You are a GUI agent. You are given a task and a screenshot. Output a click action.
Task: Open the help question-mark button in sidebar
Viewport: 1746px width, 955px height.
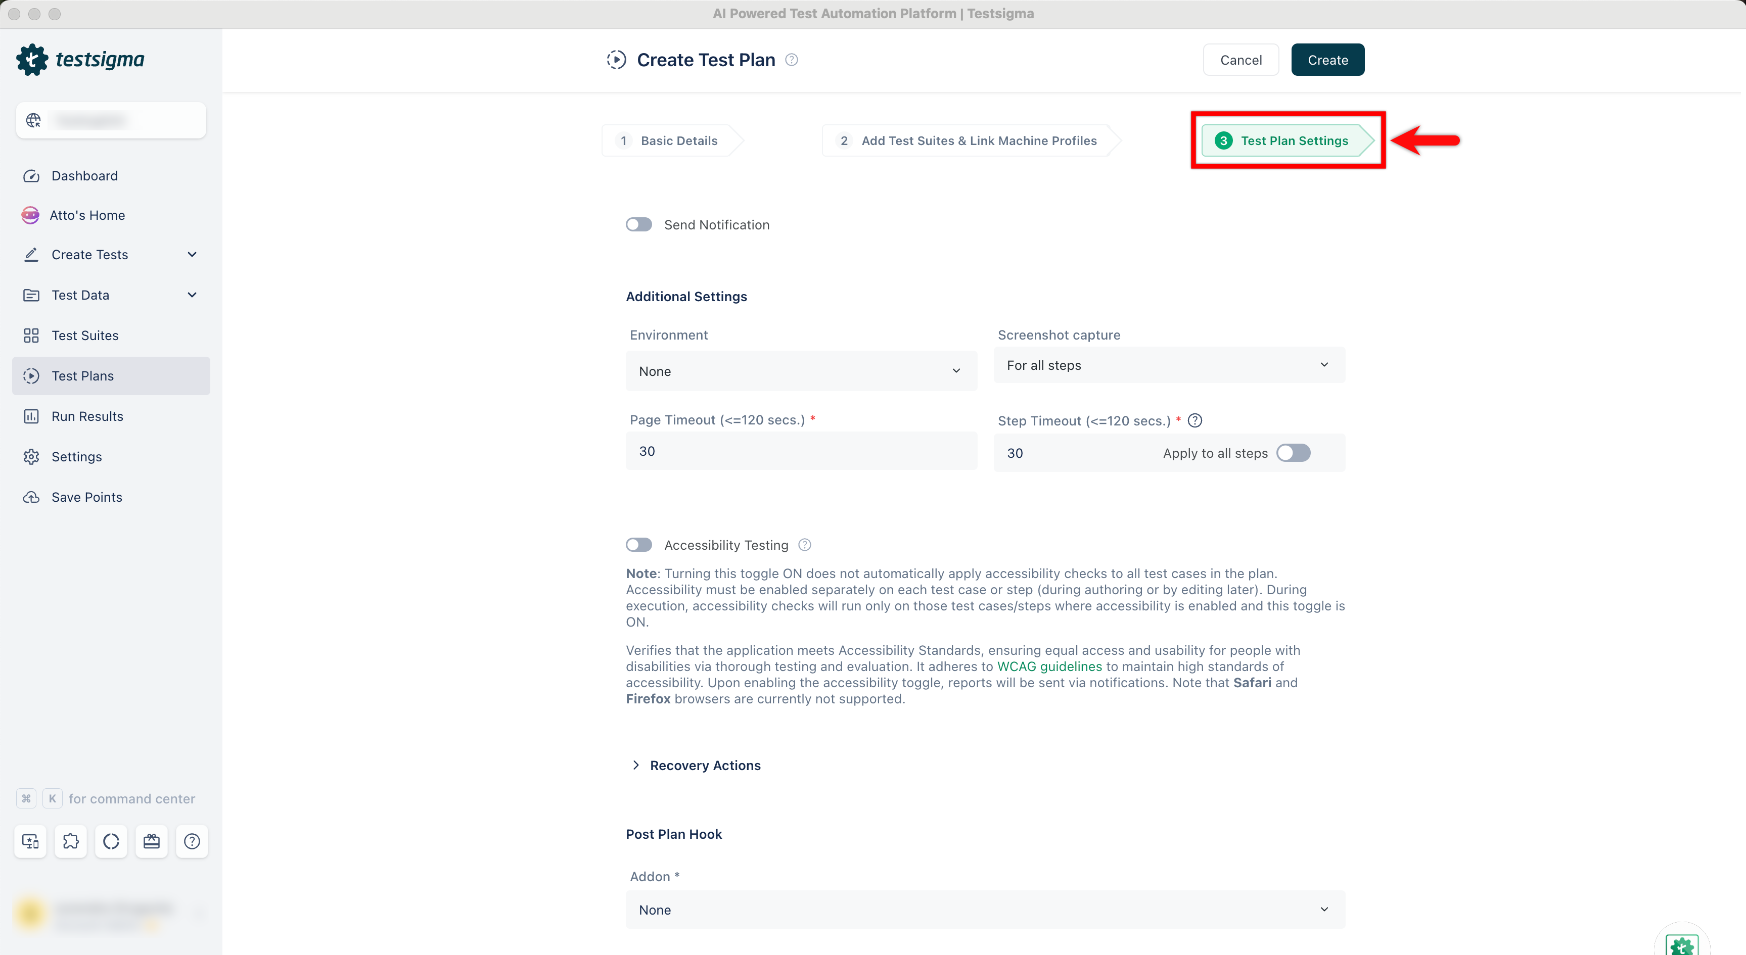click(x=193, y=841)
